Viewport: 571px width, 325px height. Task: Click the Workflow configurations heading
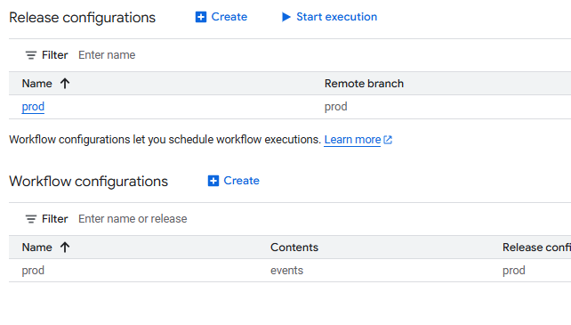click(88, 182)
